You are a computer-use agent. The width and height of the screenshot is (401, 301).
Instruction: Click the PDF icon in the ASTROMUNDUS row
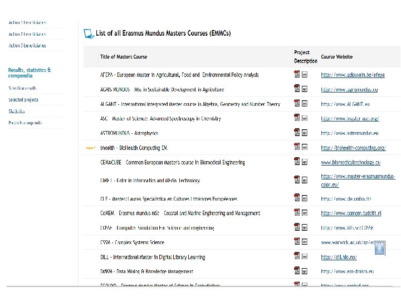point(297,133)
